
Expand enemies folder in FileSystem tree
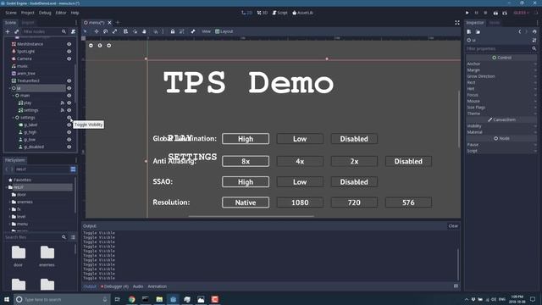(x=9, y=202)
